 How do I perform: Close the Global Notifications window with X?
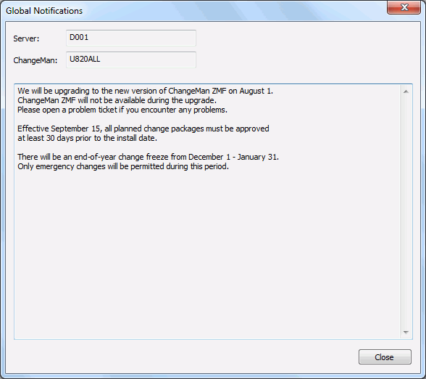(404, 7)
